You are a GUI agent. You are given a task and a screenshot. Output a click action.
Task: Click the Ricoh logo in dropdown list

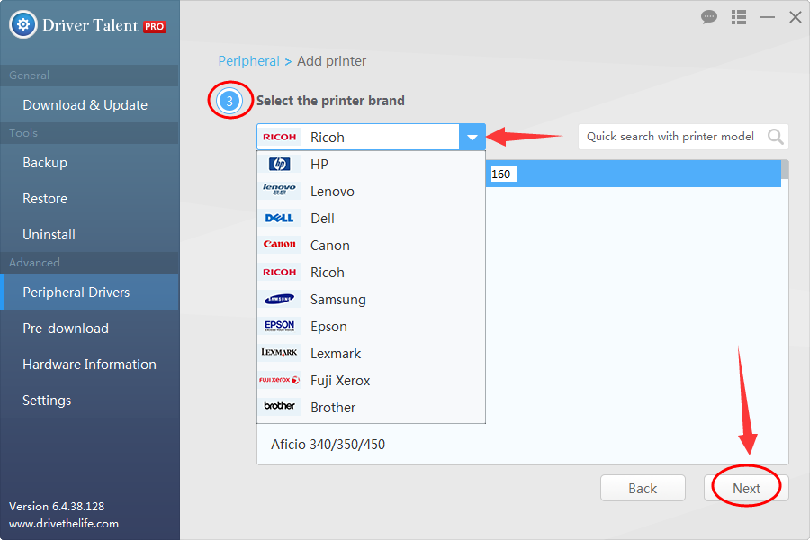pos(280,272)
